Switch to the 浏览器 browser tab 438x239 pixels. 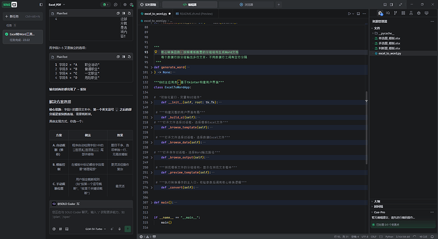tap(246, 4)
